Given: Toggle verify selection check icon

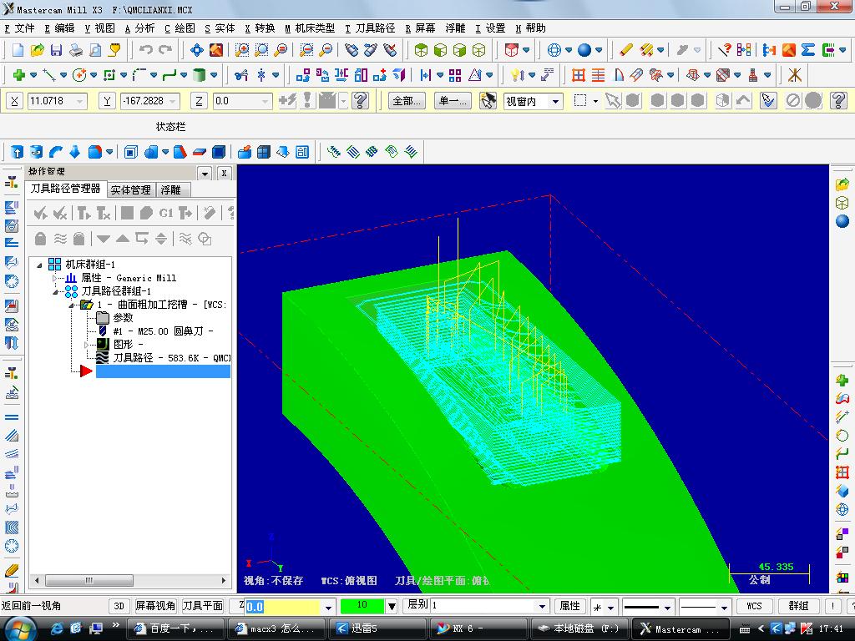Looking at the screenshot, I should pos(768,100).
